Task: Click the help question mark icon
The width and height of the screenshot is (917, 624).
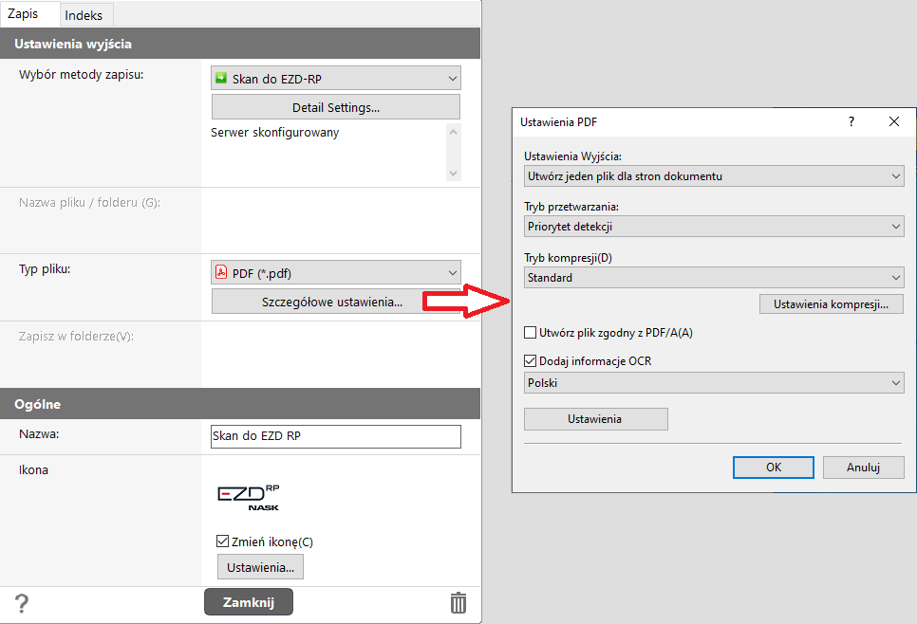Action: pyautogui.click(x=22, y=603)
